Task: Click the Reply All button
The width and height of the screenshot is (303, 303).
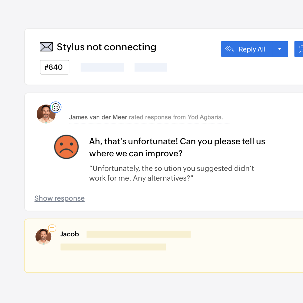Action: click(x=247, y=49)
